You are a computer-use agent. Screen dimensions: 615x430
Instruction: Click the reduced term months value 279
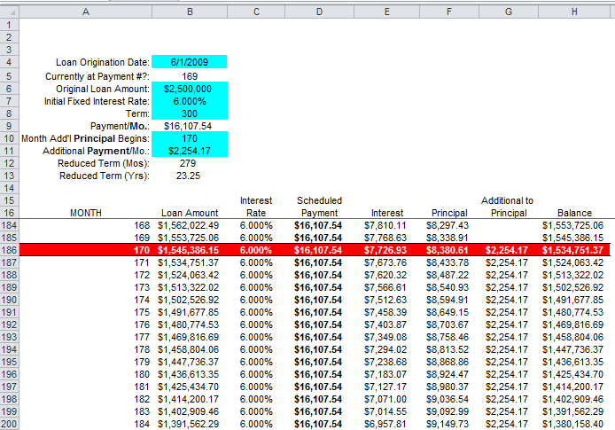[188, 163]
